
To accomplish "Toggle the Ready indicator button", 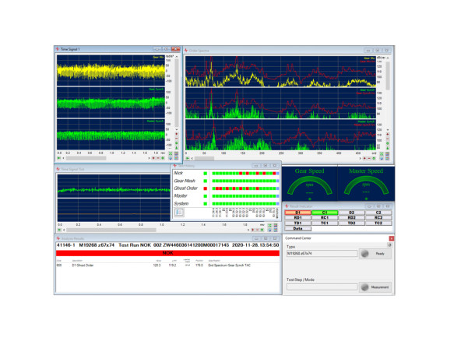I will 375,254.
